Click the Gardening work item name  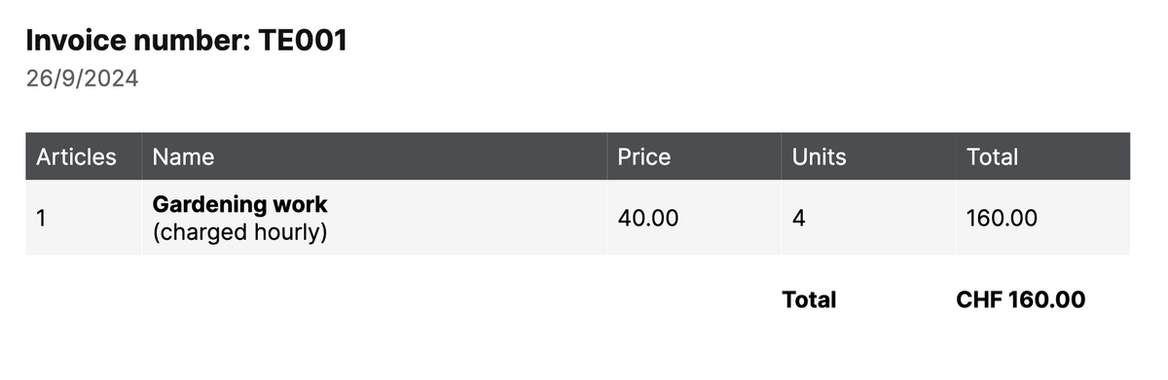click(240, 205)
